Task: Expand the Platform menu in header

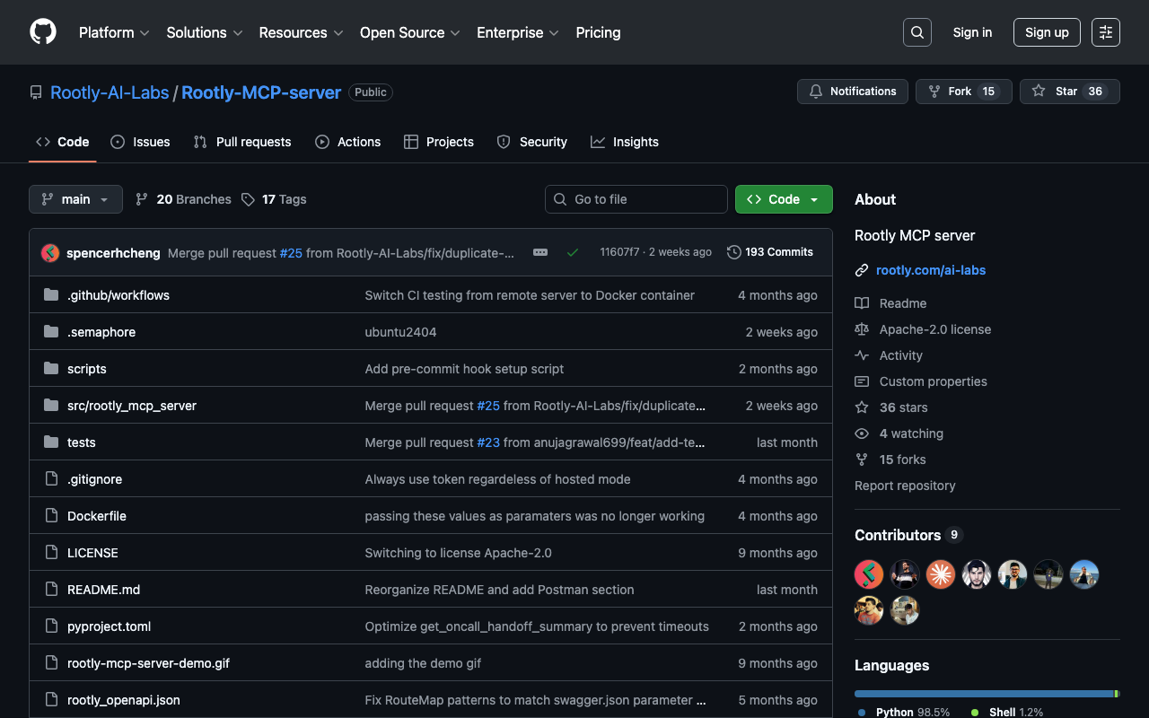Action: pos(114,32)
